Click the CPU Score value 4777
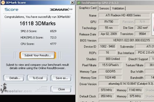Screen dimensions: 154x102 point(53,44)
